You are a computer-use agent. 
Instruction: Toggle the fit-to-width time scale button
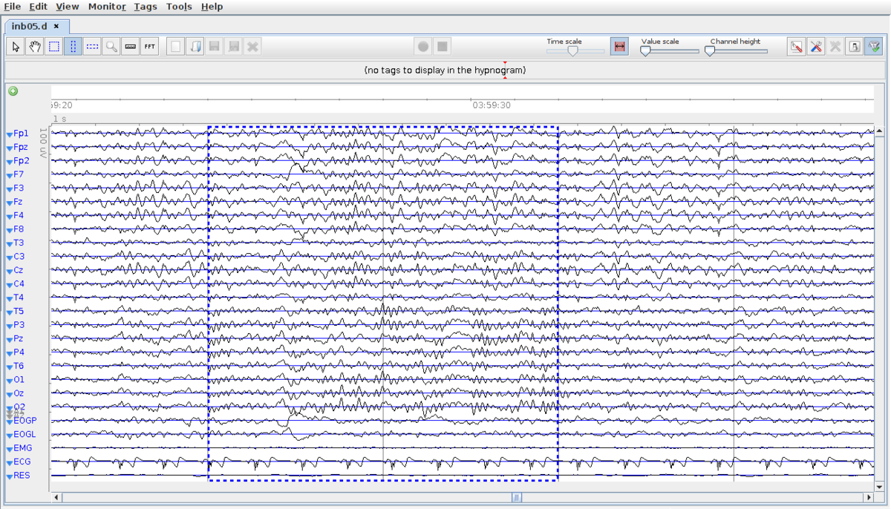pos(620,45)
